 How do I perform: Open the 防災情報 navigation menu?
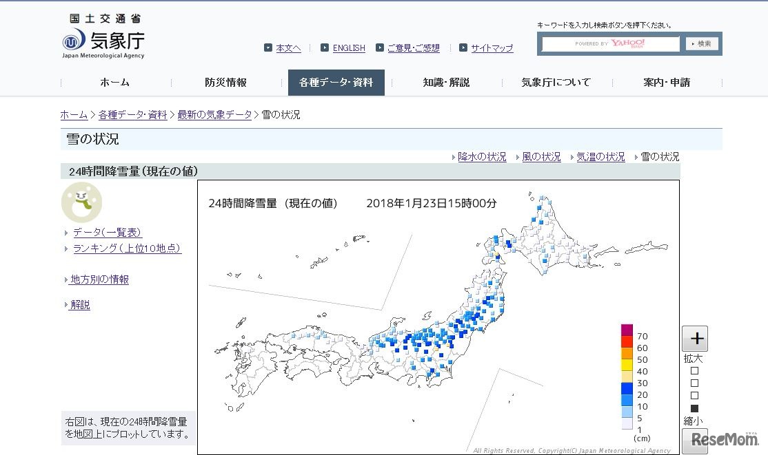[225, 82]
